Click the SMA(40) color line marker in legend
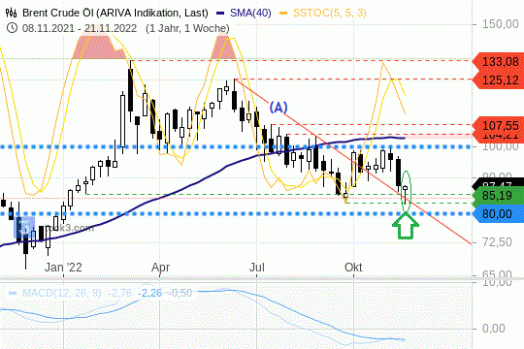 pyautogui.click(x=220, y=14)
